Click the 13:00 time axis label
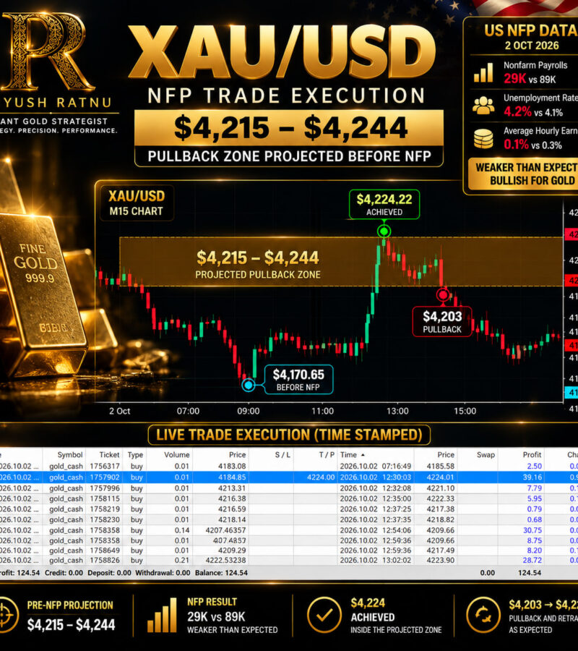 (397, 411)
